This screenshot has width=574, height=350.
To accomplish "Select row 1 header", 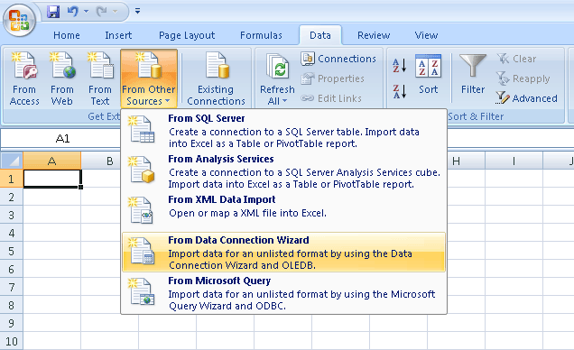I will [12, 179].
